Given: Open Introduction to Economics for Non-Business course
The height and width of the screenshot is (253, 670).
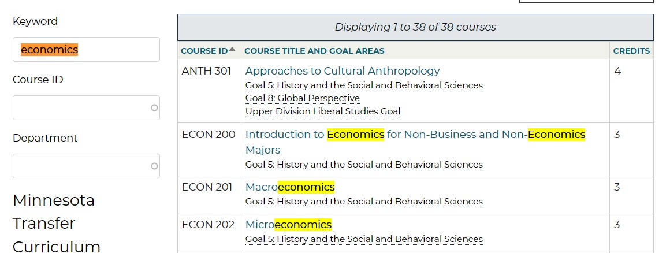Looking at the screenshot, I should pyautogui.click(x=415, y=135).
